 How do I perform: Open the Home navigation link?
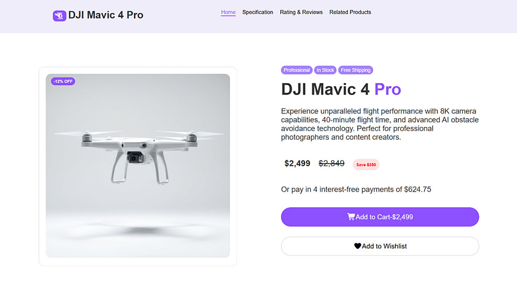[x=228, y=12]
